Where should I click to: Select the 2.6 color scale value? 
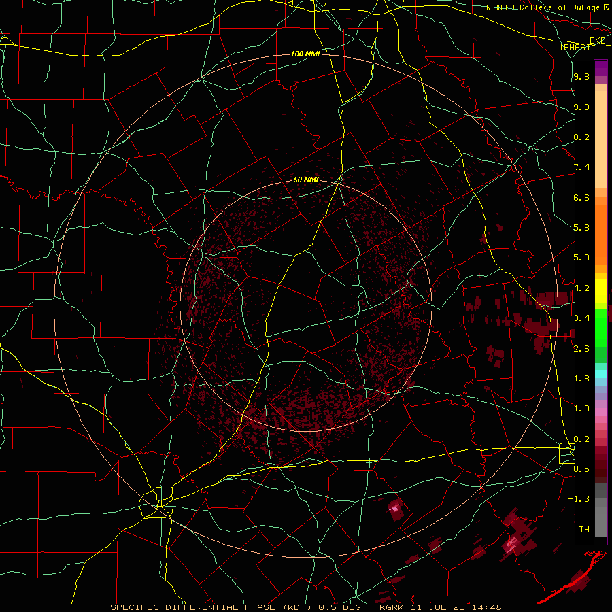coord(581,349)
